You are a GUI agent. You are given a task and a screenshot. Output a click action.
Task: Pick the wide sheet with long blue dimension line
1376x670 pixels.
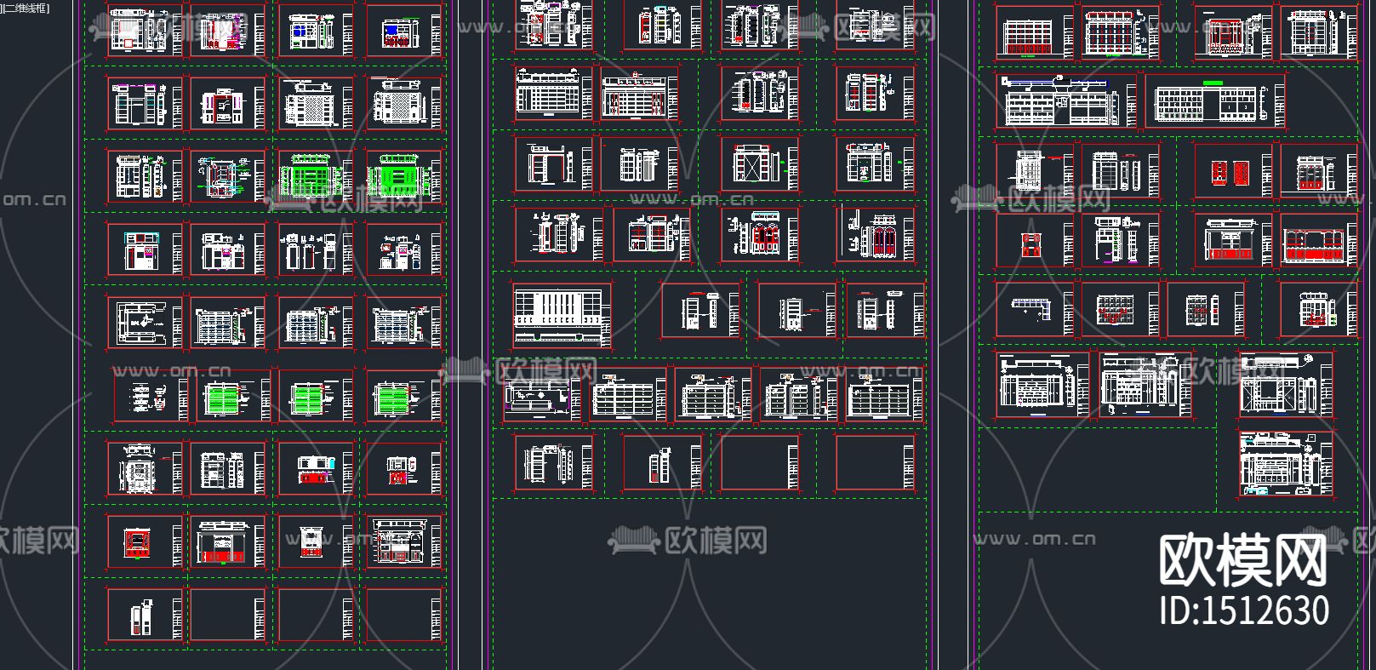(1066, 102)
